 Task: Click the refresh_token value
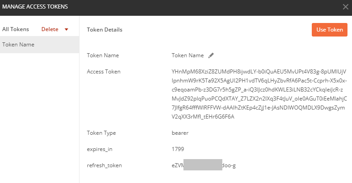click(x=204, y=165)
